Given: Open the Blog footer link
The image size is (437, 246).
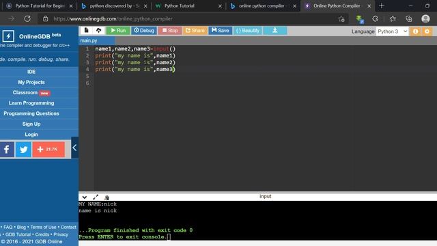Looking at the screenshot, I should point(21,228).
